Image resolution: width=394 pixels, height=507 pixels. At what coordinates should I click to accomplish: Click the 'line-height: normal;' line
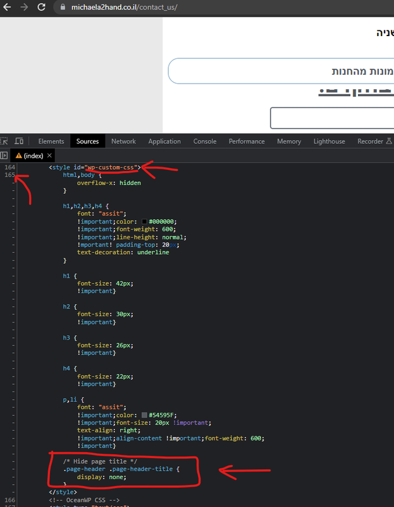[x=152, y=237]
